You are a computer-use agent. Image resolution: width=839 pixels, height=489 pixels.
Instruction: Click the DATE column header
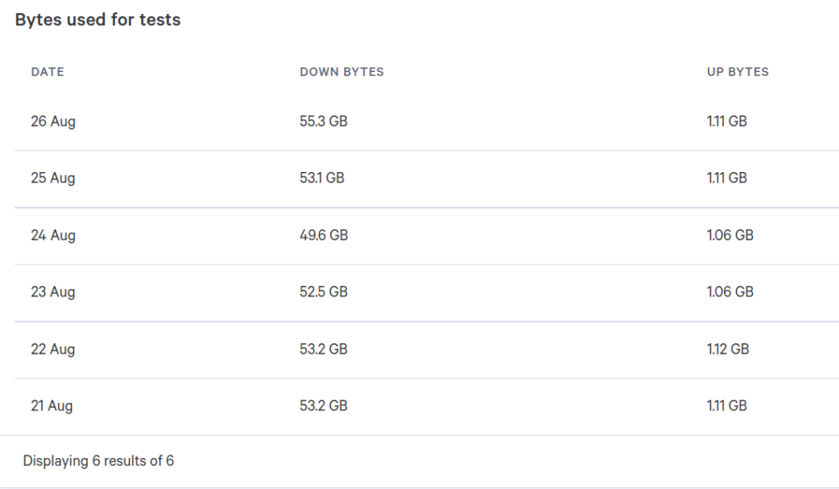48,72
